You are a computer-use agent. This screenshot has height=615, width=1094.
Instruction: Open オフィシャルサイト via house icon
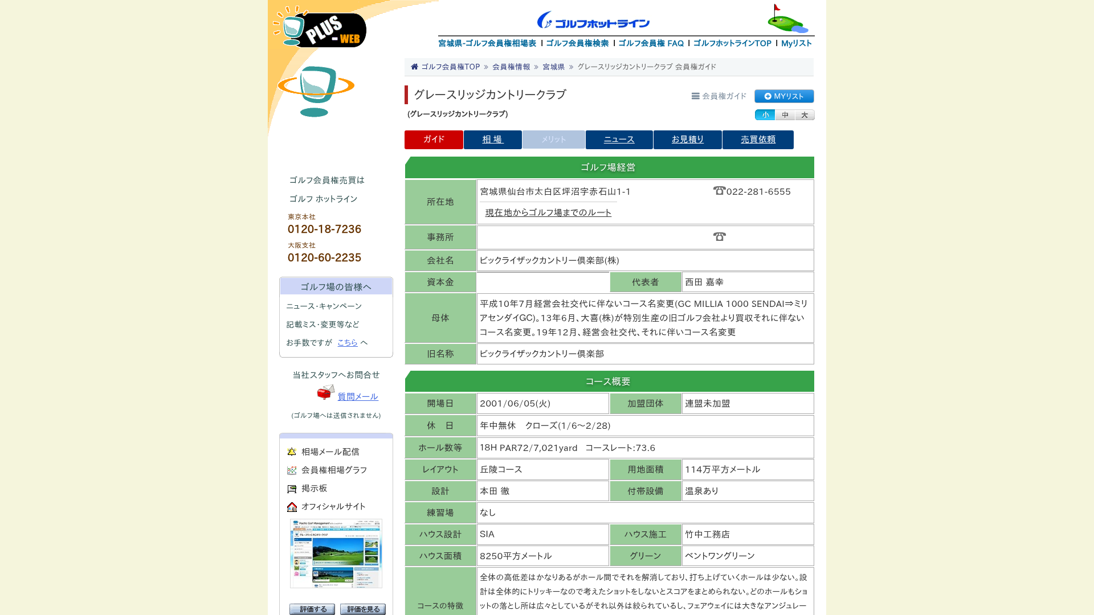[292, 507]
